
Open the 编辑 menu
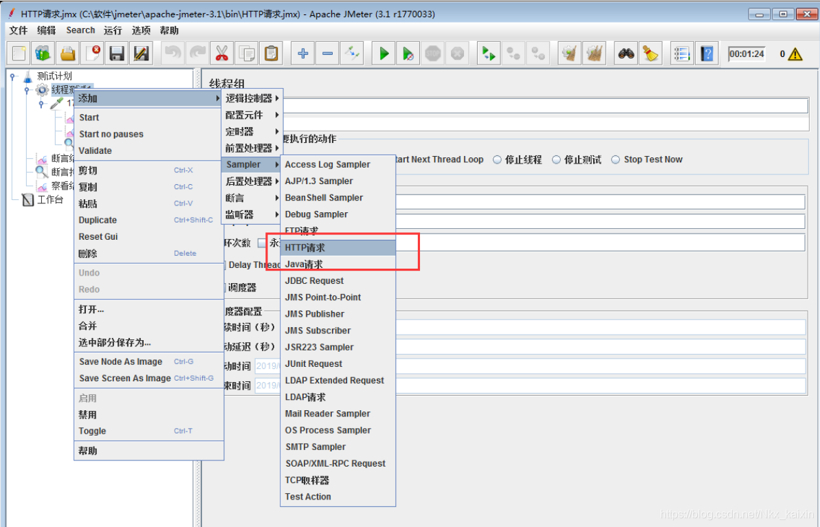point(47,30)
